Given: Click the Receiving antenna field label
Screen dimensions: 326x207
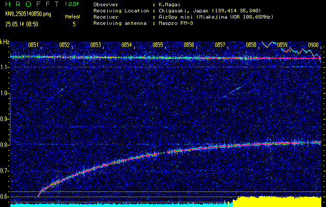Looking at the screenshot, I should click(x=120, y=23).
